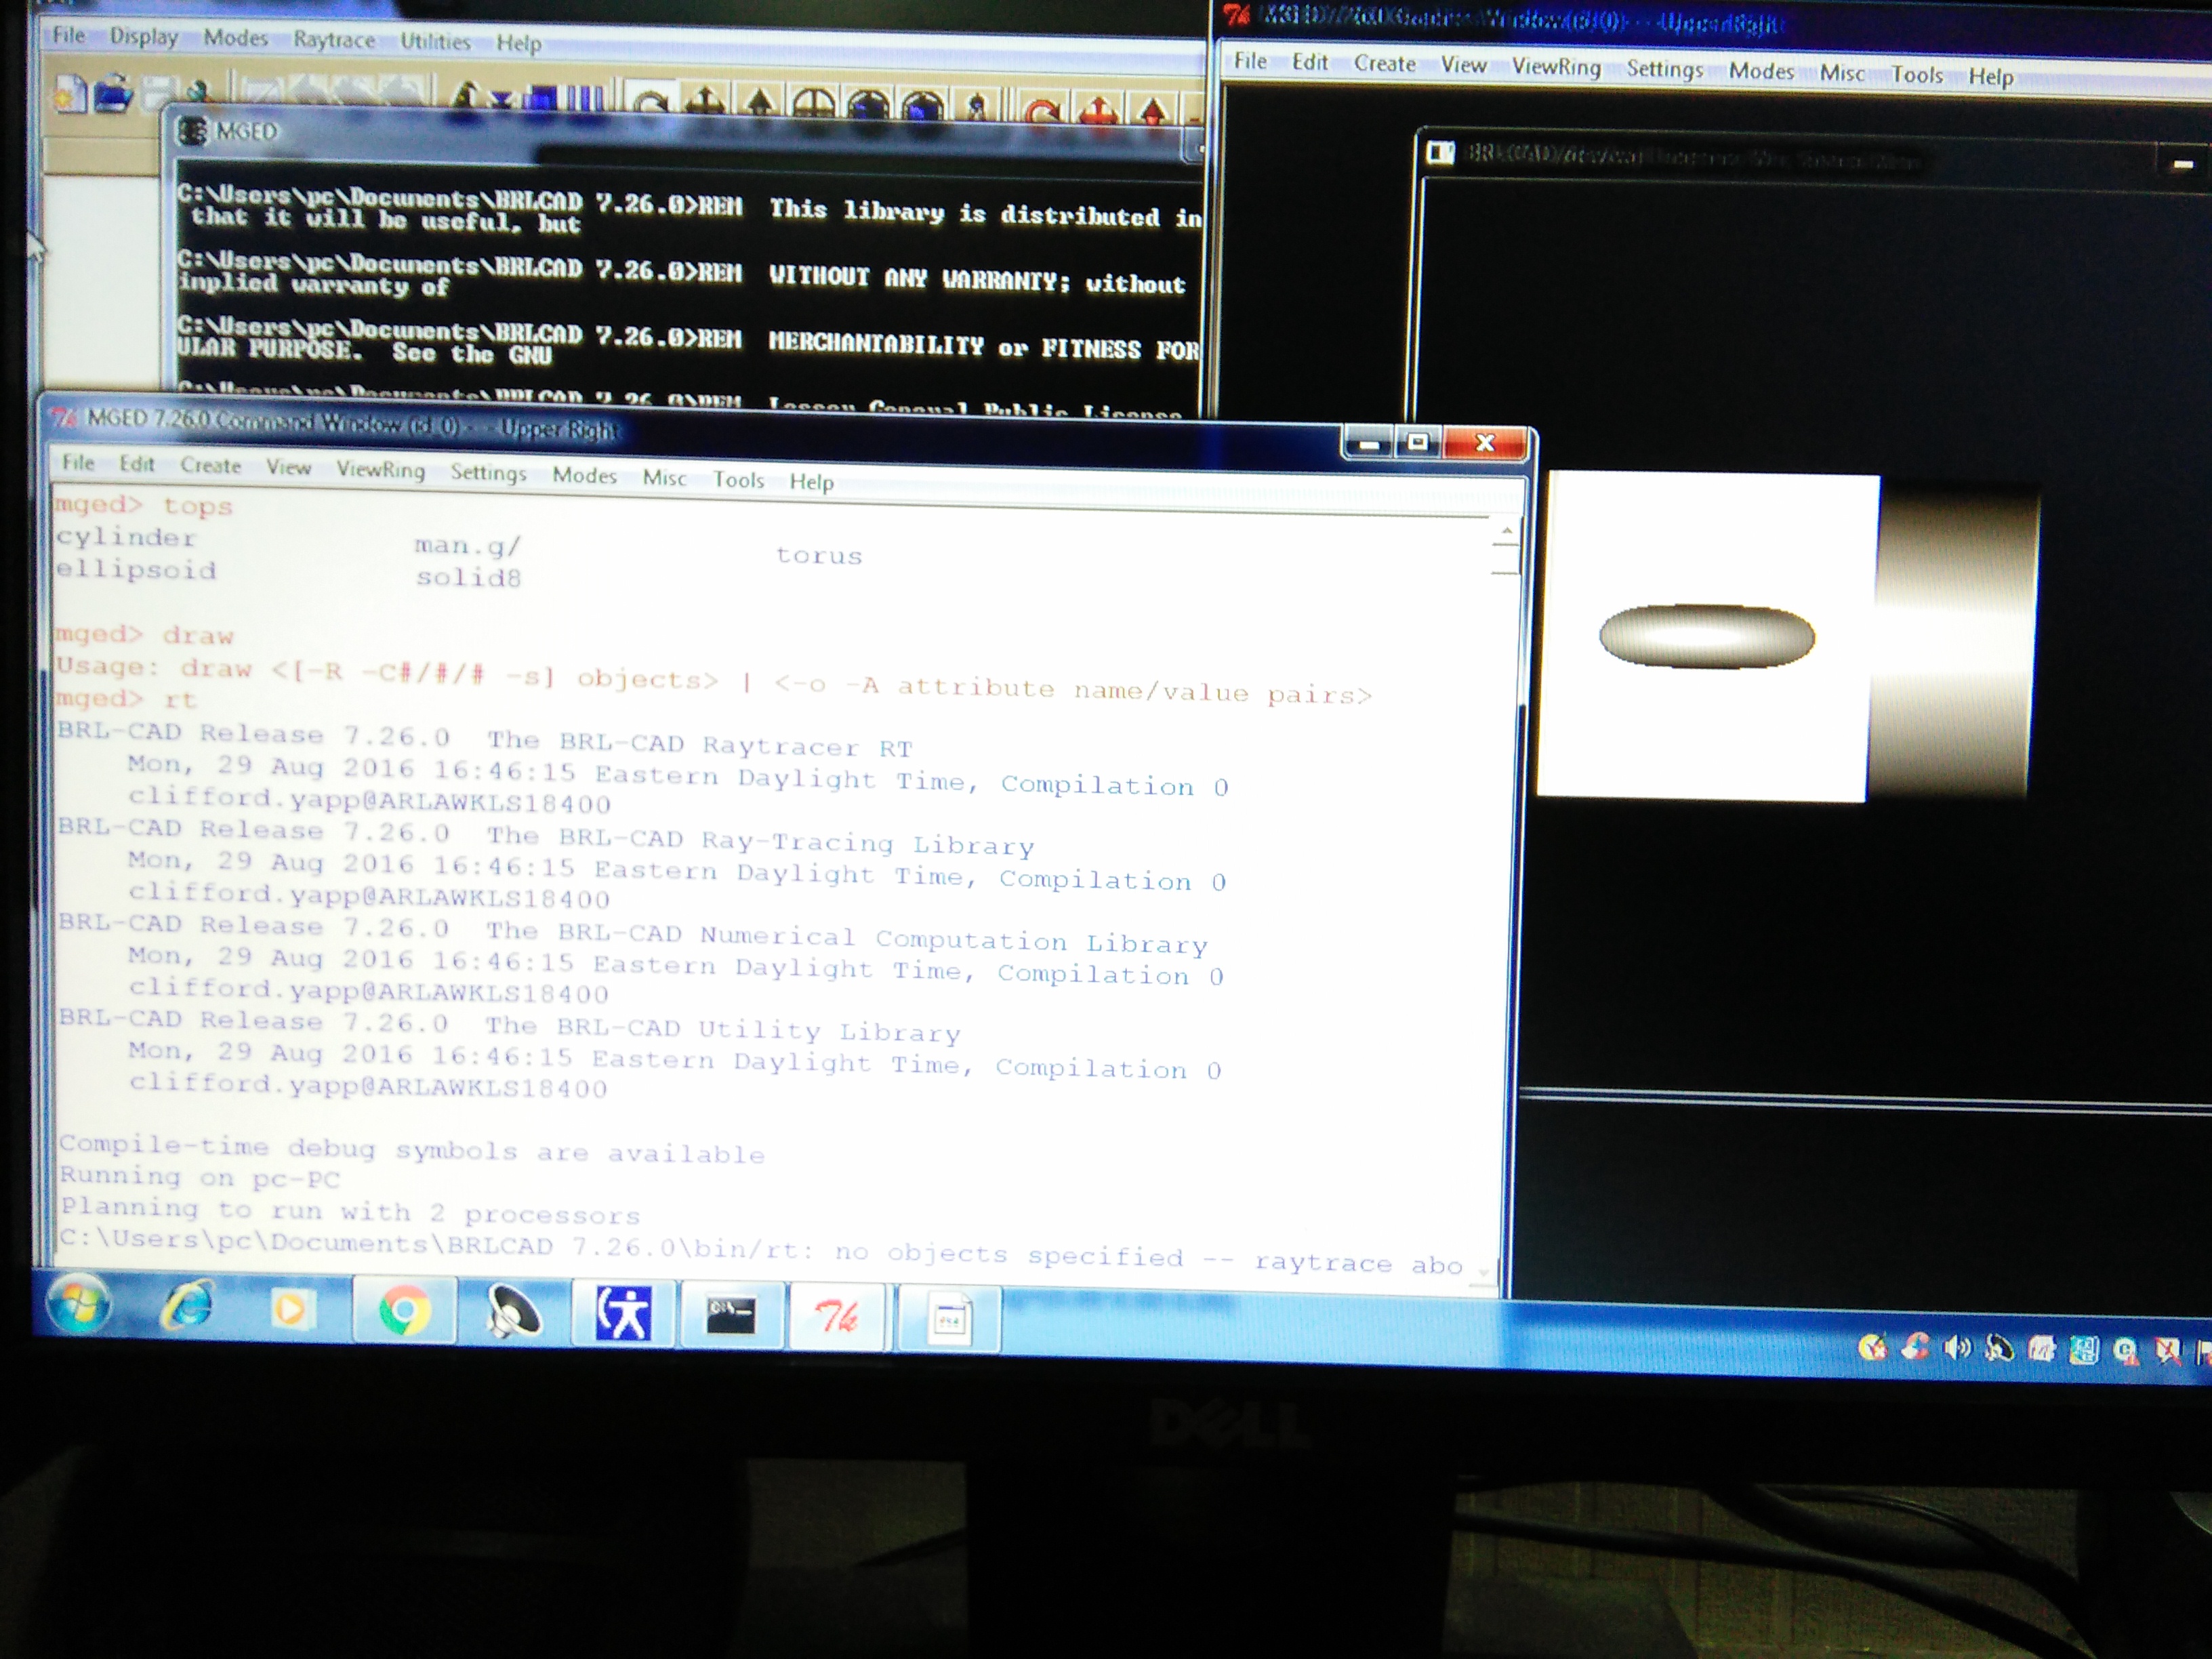The height and width of the screenshot is (1659, 2212).
Task: Select the red translate-object cross arrows tool
Action: pos(1099,110)
